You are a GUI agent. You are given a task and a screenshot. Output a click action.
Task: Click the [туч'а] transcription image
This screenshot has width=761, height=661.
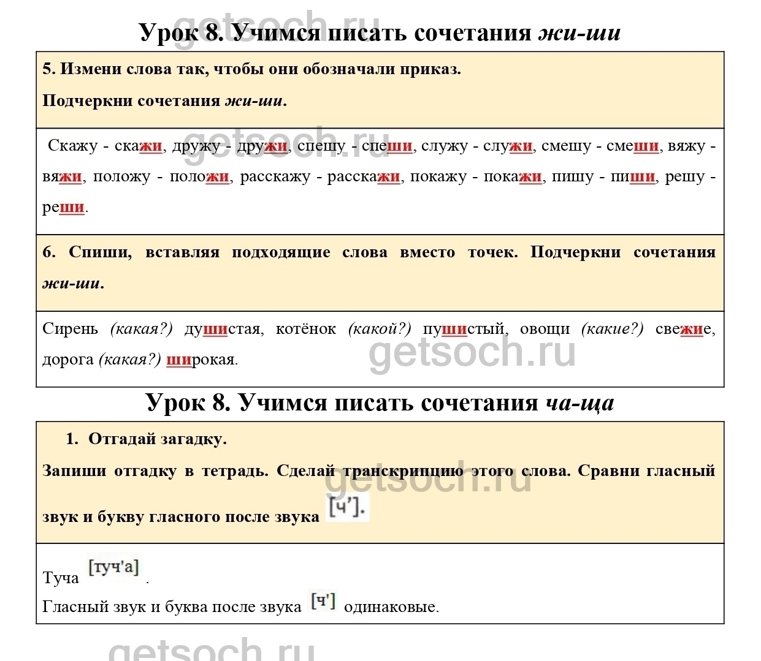click(113, 567)
